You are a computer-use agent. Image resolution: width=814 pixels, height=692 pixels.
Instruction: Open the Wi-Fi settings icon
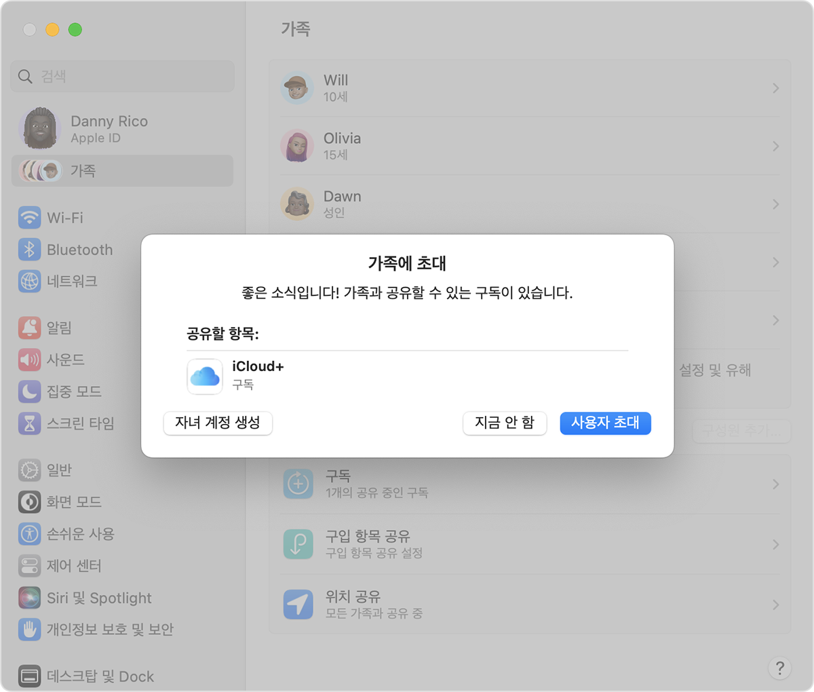tap(30, 218)
